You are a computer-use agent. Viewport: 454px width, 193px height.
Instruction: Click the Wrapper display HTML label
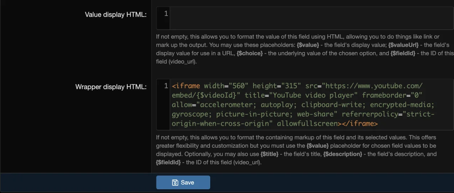point(111,87)
